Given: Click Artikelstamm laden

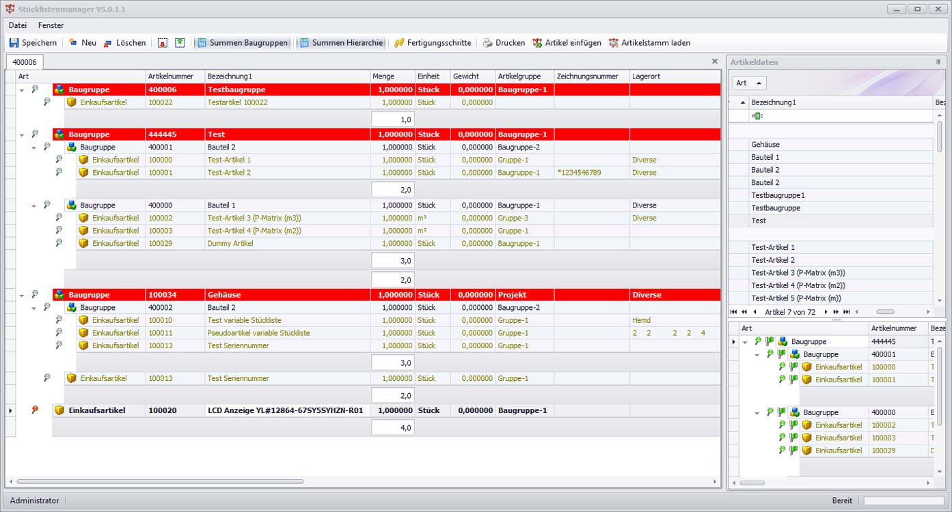Looking at the screenshot, I should pyautogui.click(x=649, y=43).
